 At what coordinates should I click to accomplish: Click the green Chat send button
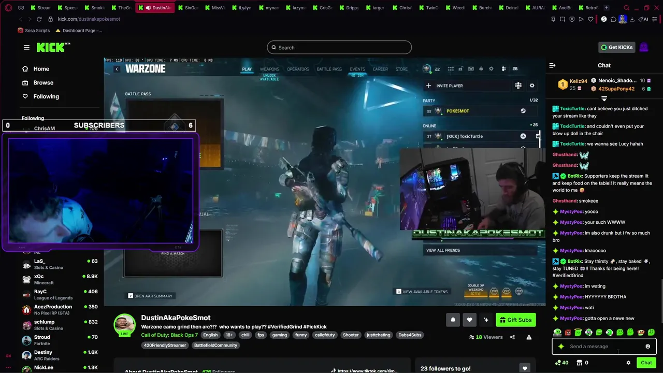click(x=646, y=363)
